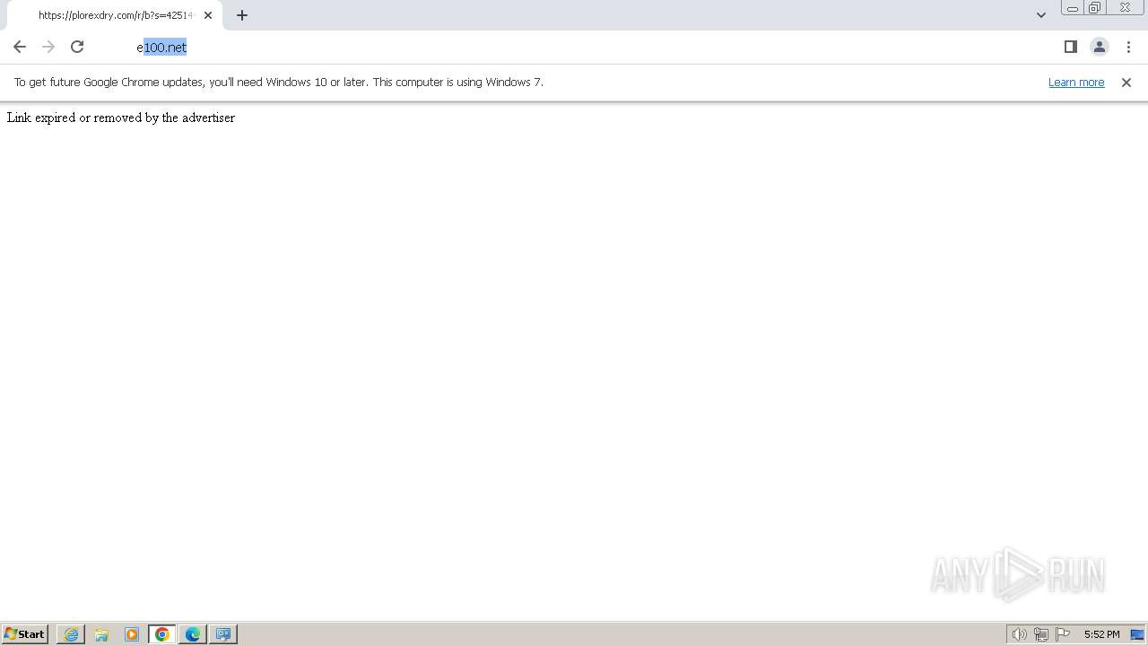Open Microsoft Edge from the taskbar
The width and height of the screenshot is (1148, 646).
point(193,634)
